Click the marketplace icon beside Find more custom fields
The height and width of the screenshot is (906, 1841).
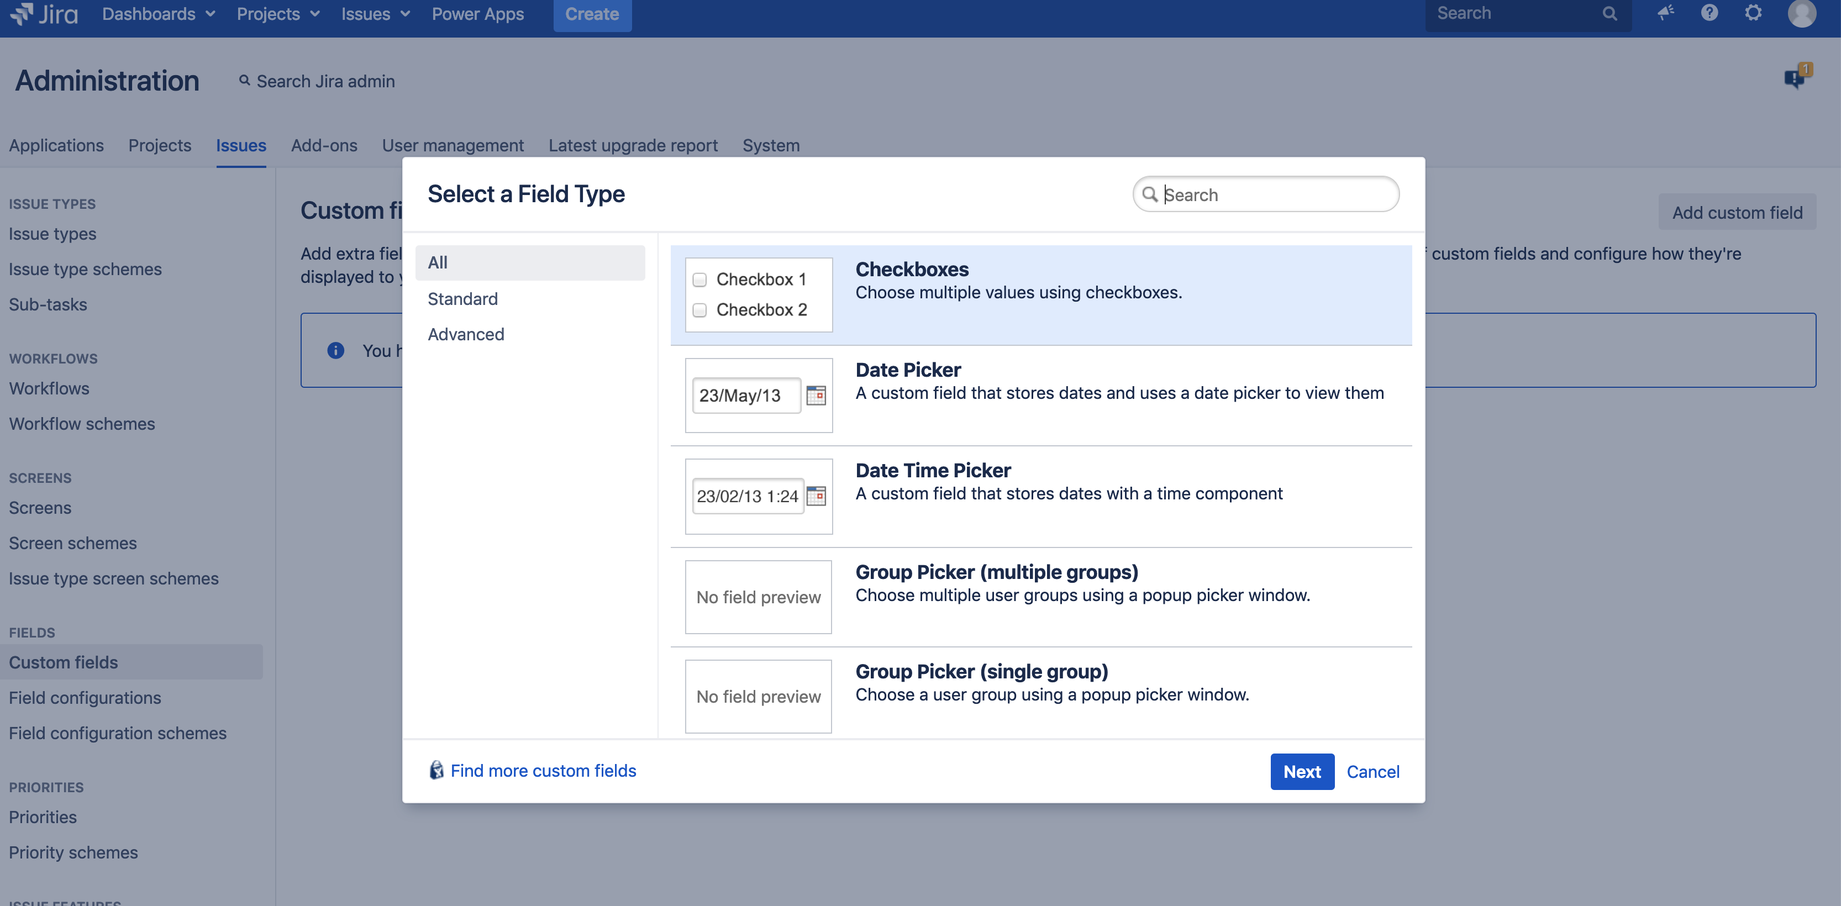(x=436, y=770)
